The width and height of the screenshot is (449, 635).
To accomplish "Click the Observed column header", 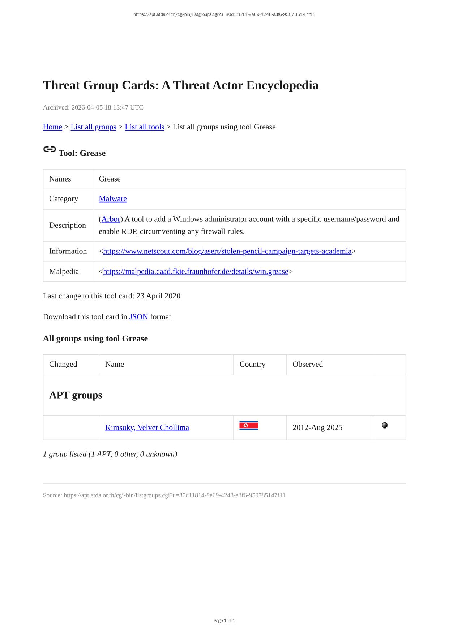I will pos(307,364).
